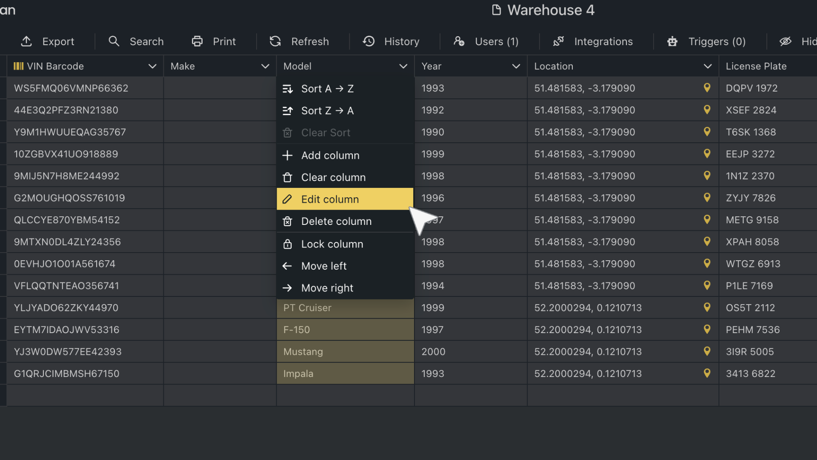This screenshot has height=460, width=817.
Task: Select Sort A → Z option
Action: 327,89
